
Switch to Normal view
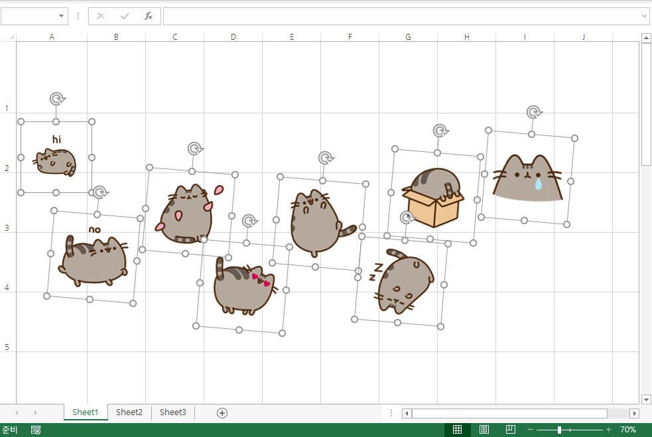[x=458, y=430]
